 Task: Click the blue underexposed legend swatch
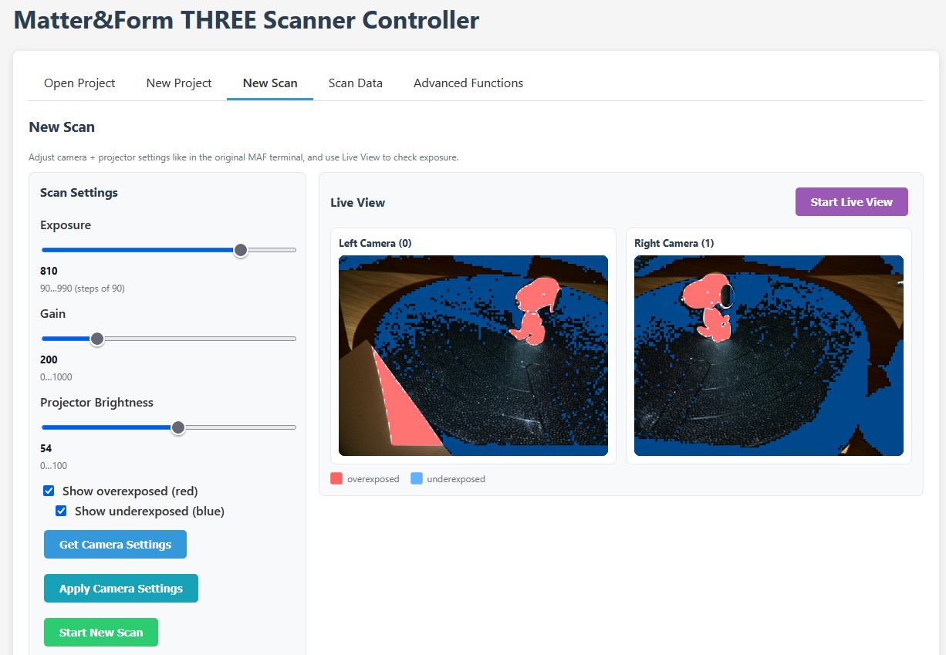pyautogui.click(x=417, y=479)
